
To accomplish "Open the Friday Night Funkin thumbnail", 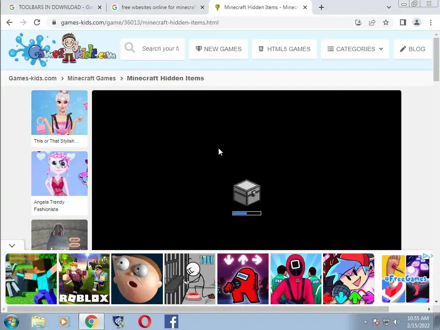I will click(x=349, y=278).
